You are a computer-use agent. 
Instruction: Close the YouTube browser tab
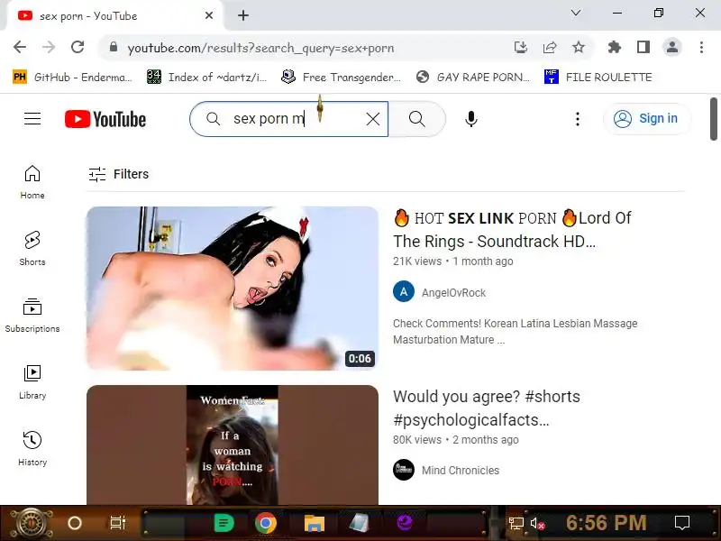(x=209, y=15)
